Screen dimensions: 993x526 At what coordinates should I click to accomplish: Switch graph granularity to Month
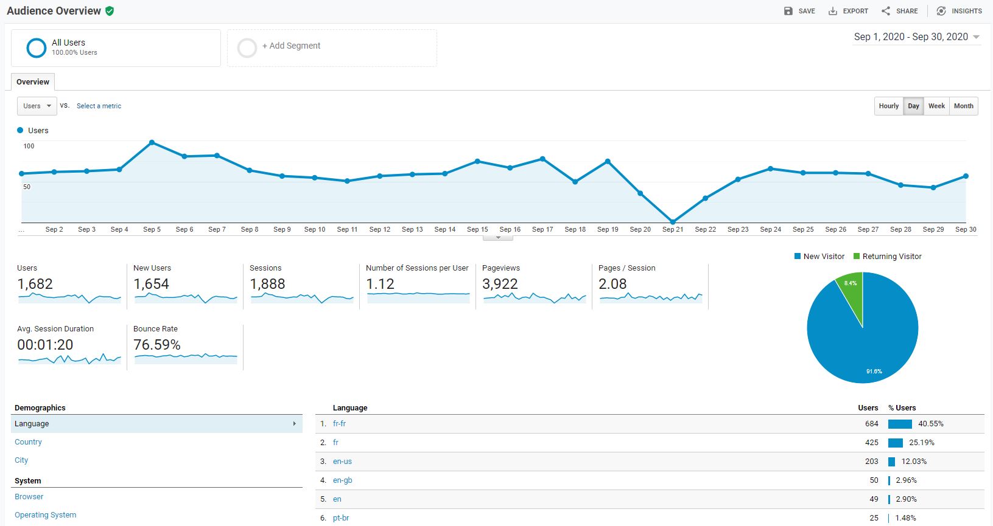[x=963, y=106]
